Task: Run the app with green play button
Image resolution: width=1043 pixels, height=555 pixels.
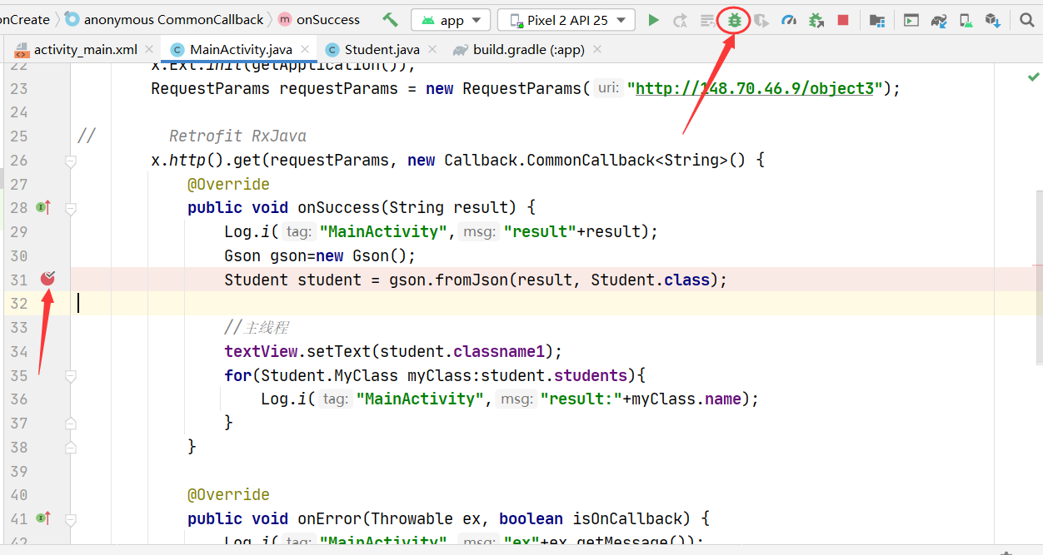Action: (654, 20)
